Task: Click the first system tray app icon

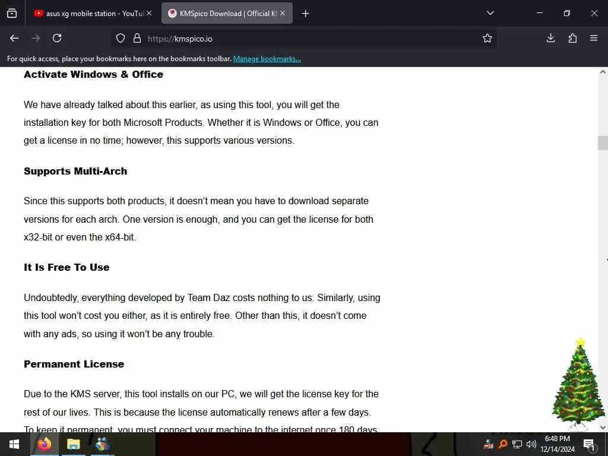Action: pos(489,444)
